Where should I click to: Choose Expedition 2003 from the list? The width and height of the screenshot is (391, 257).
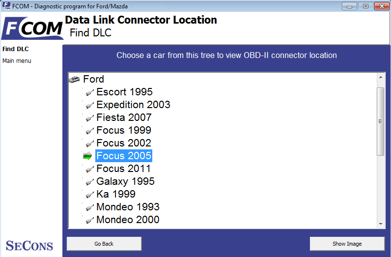133,105
